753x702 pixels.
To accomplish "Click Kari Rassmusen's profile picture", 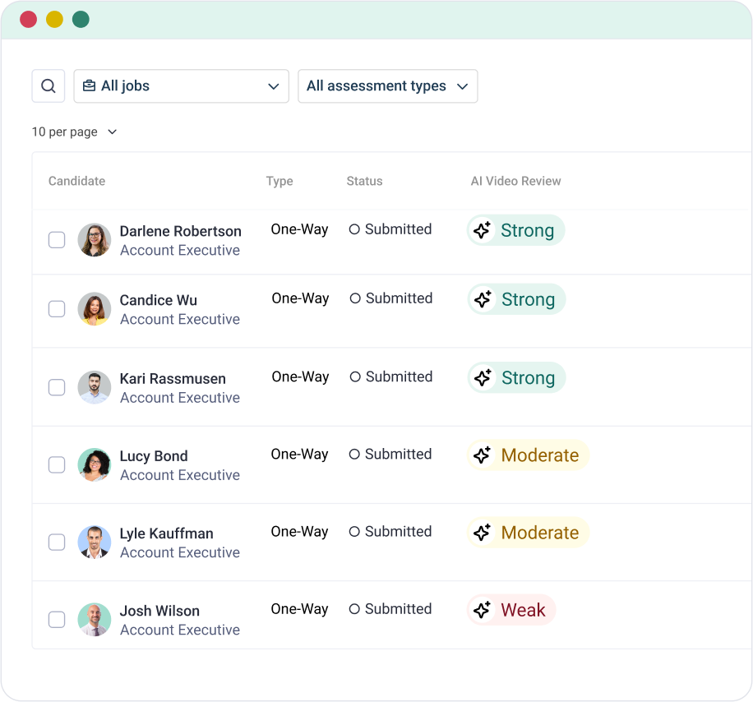I will [95, 387].
